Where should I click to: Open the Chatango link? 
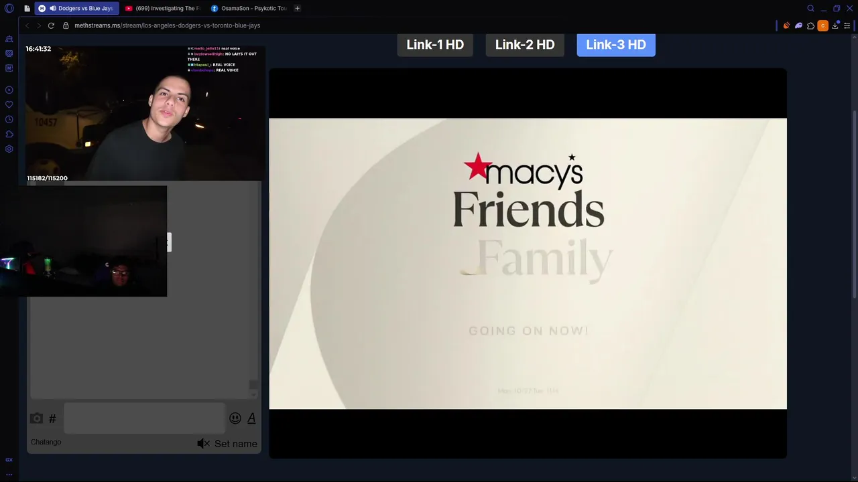click(46, 442)
